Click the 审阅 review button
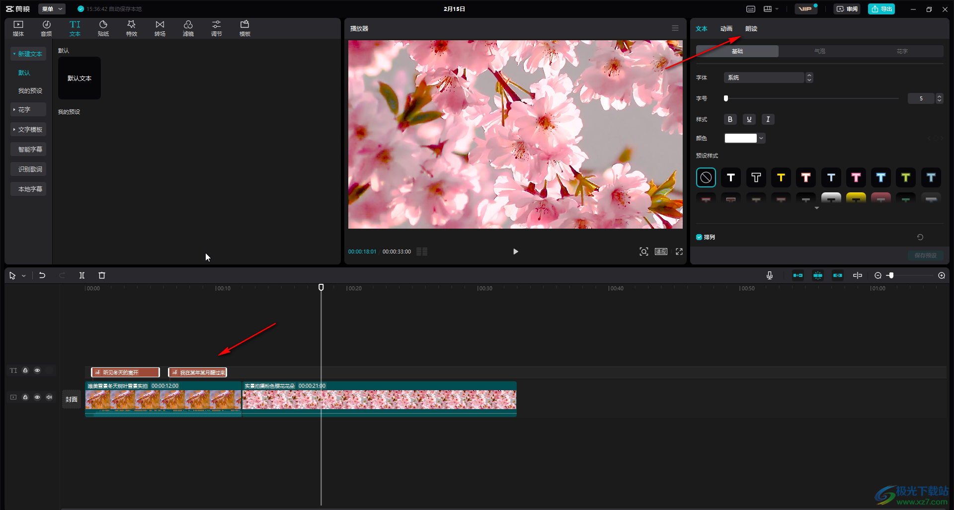Screen dimensions: 954x510 click(x=847, y=9)
